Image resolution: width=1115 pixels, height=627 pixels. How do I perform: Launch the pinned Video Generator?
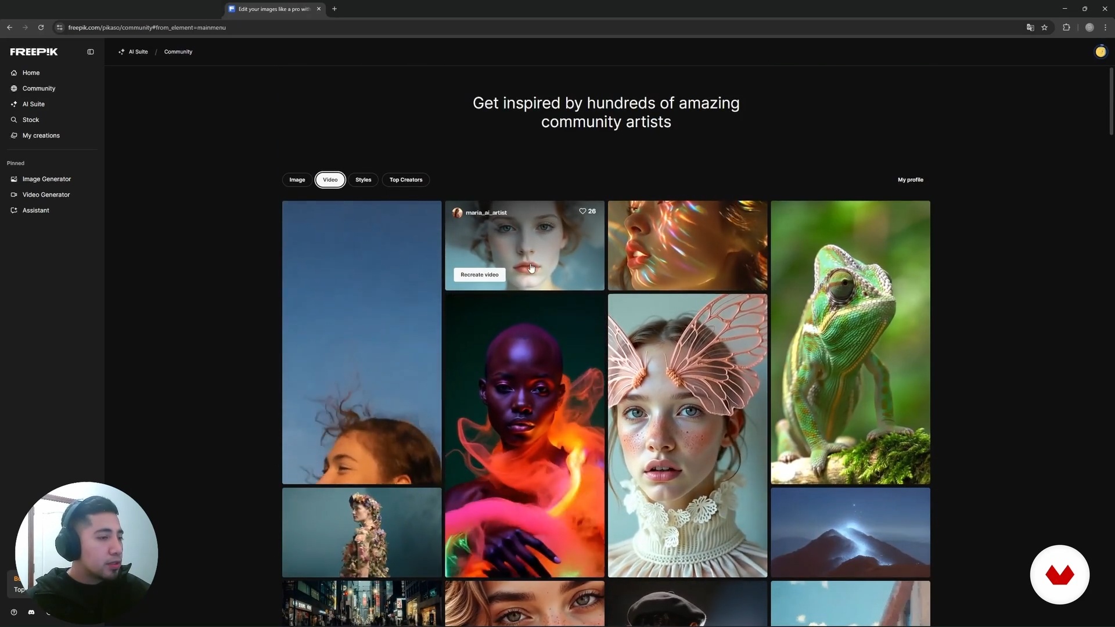pyautogui.click(x=46, y=194)
